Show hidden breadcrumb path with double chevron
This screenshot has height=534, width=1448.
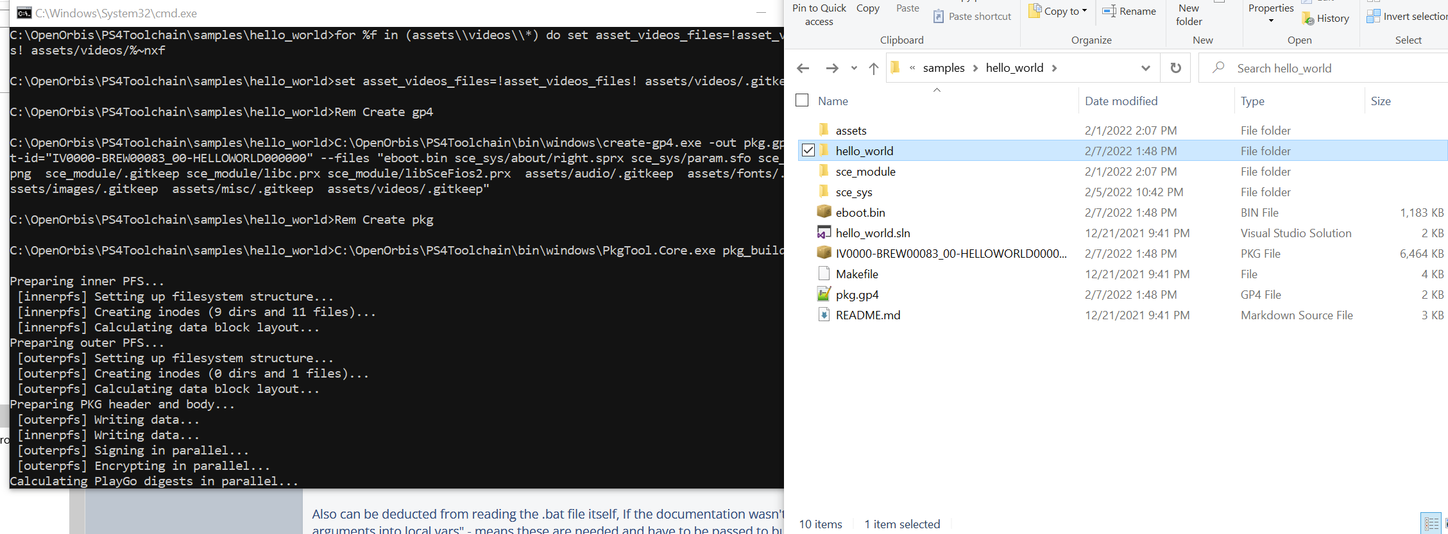(912, 68)
